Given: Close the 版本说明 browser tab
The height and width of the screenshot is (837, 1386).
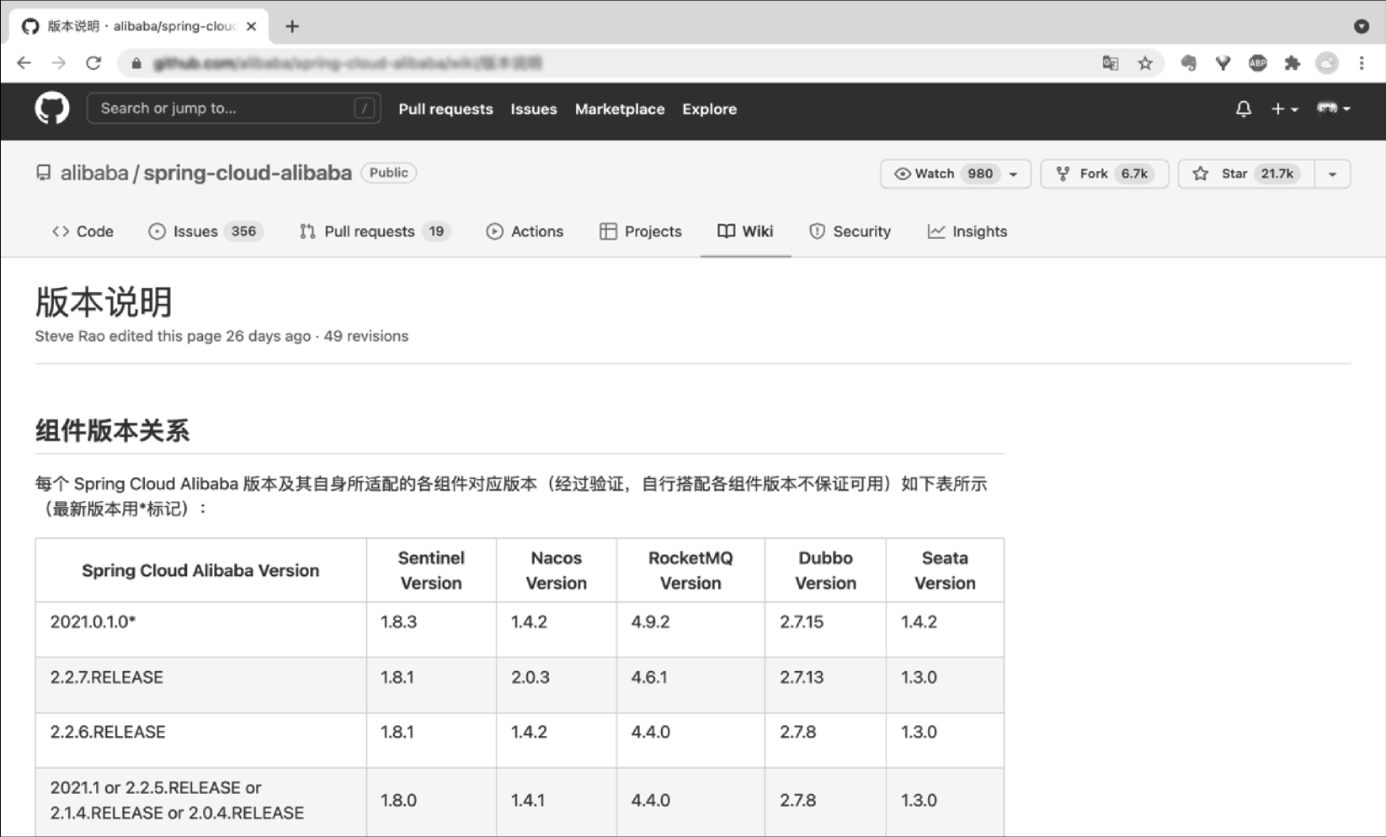Looking at the screenshot, I should tap(251, 26).
